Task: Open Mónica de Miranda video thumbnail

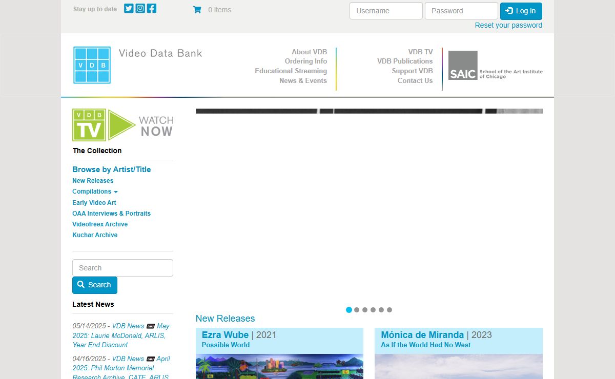Action: pyautogui.click(x=459, y=366)
